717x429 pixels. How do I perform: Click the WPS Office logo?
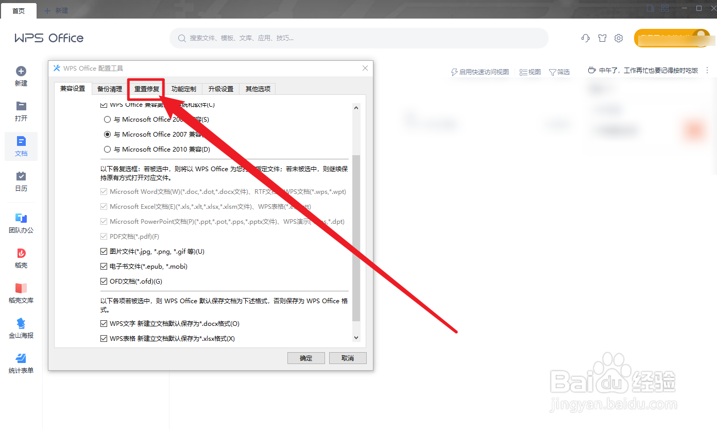[49, 38]
